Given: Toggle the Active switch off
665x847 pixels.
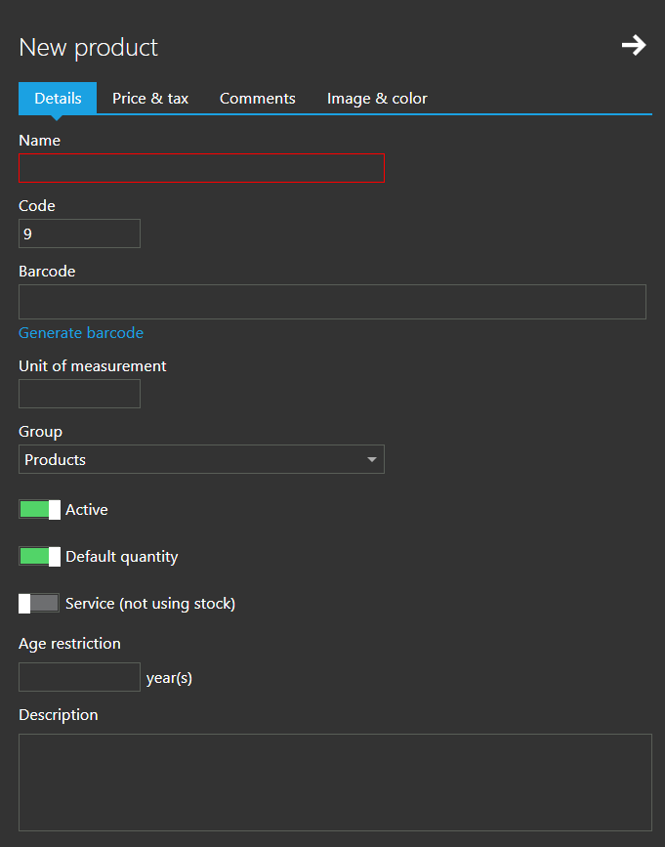Looking at the screenshot, I should click(39, 509).
